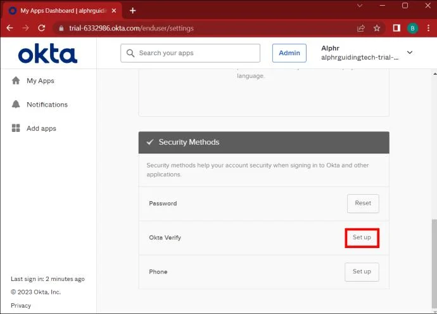Click Set up for Okta Verify
The image size is (437, 314).
(362, 237)
